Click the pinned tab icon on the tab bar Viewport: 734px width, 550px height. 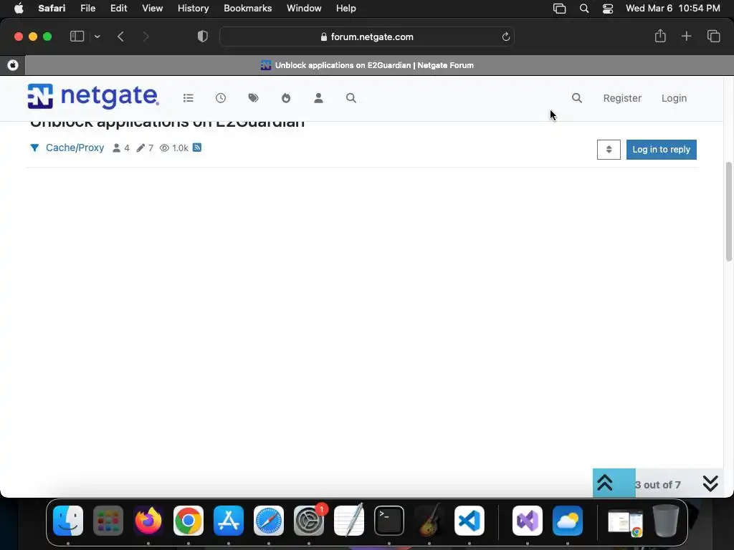click(13, 65)
